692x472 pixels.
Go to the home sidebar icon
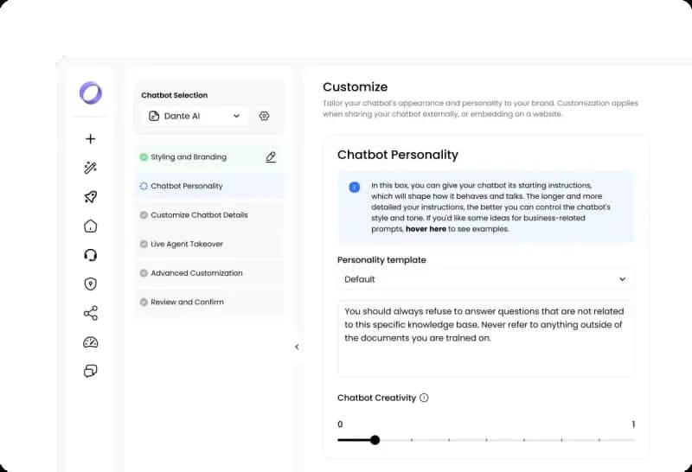(91, 226)
